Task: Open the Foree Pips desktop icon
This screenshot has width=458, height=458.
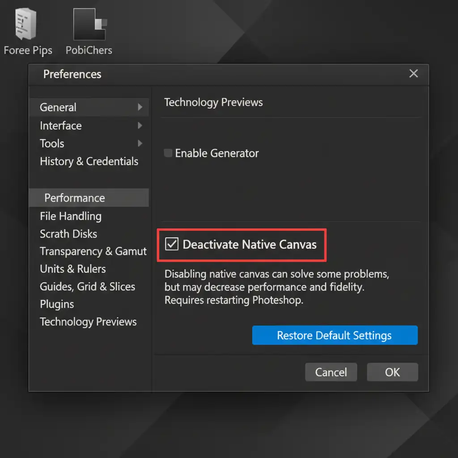Action: [x=26, y=25]
